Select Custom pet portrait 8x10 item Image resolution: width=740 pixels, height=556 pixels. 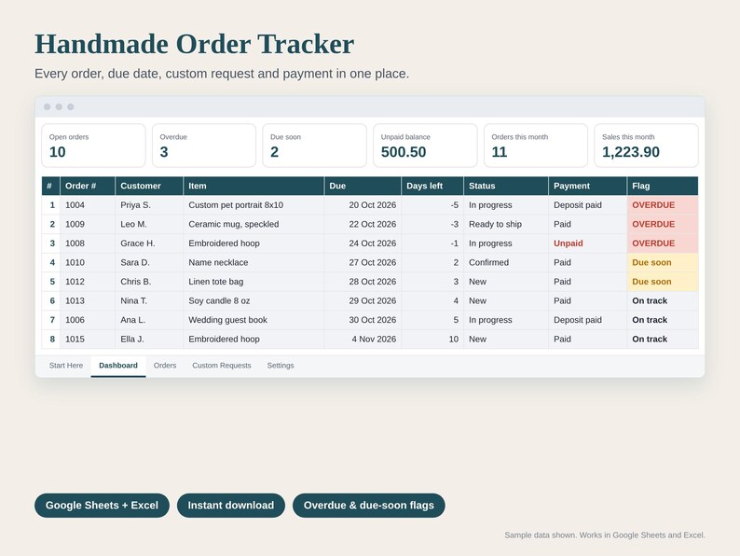pyautogui.click(x=254, y=205)
